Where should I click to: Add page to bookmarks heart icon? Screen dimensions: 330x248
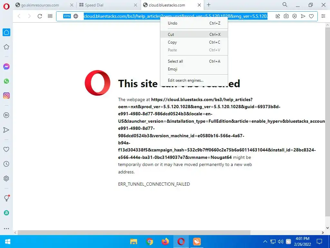tap(311, 16)
